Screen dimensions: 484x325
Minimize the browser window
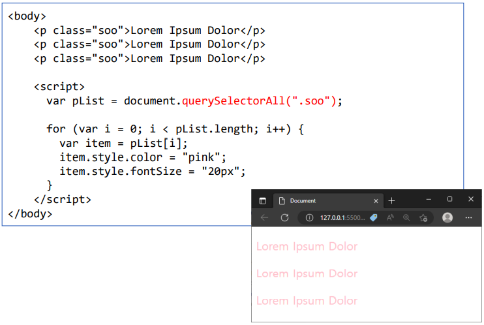point(429,200)
